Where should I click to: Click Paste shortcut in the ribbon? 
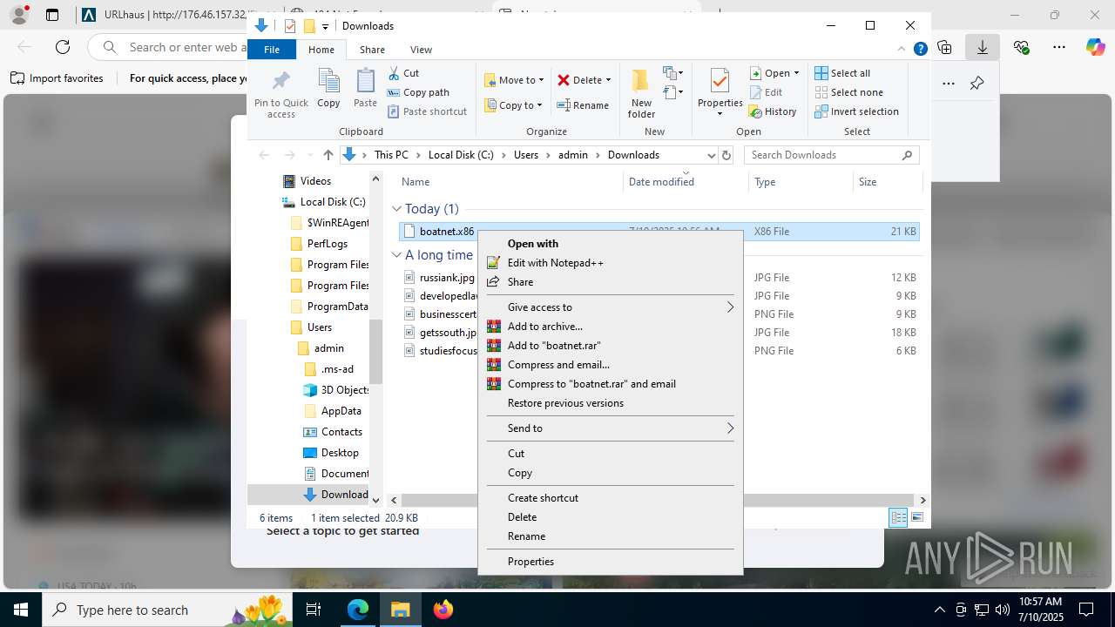coord(427,111)
